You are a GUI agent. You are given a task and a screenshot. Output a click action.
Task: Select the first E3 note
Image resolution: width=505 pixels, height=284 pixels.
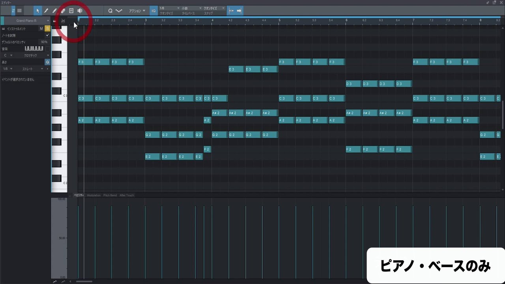pos(236,69)
